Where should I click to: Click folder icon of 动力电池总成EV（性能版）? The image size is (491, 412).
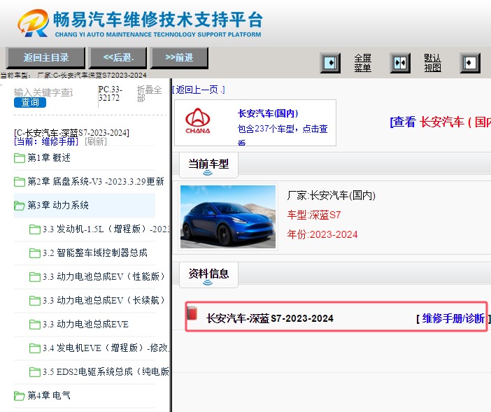click(x=35, y=277)
